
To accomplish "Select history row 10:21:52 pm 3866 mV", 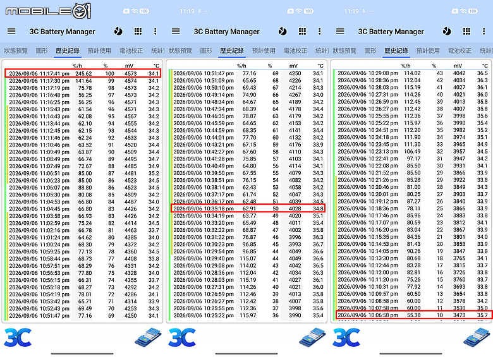I will click(x=413, y=173).
